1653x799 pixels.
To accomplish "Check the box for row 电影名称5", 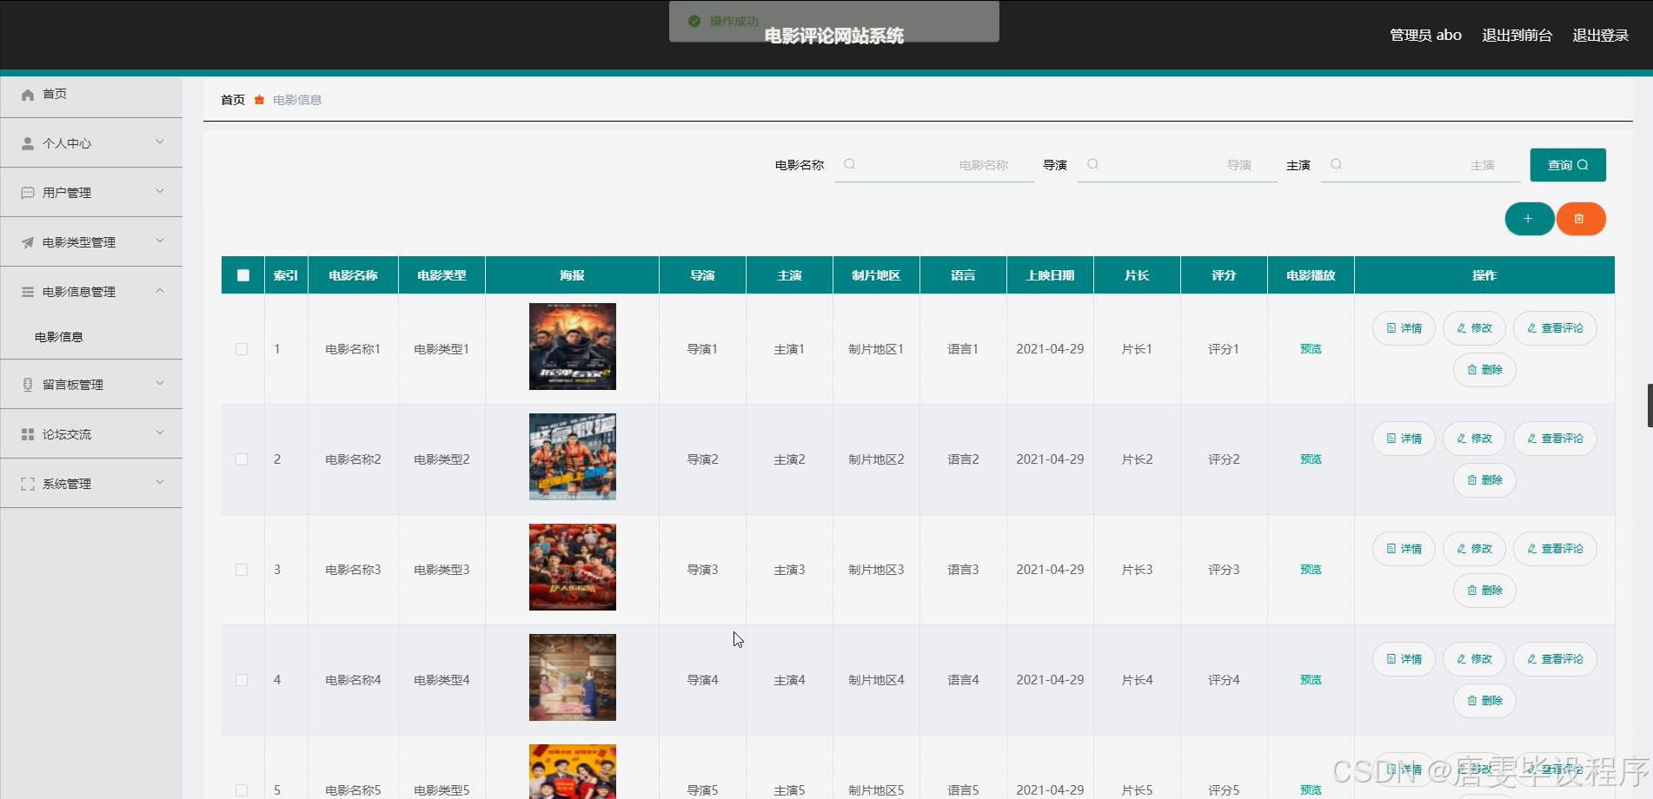I will [x=242, y=790].
